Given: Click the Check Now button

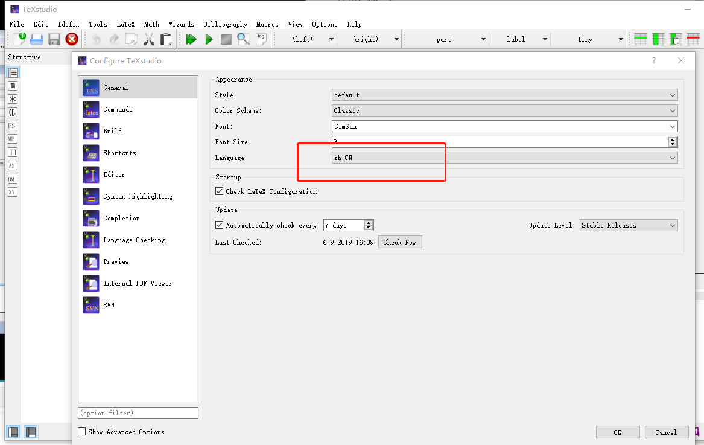Looking at the screenshot, I should [400, 242].
